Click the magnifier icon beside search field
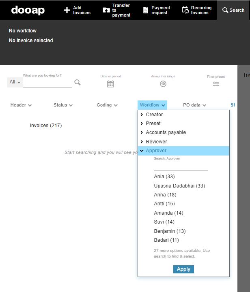Screen dimensions: 250x292 coord(78,82)
